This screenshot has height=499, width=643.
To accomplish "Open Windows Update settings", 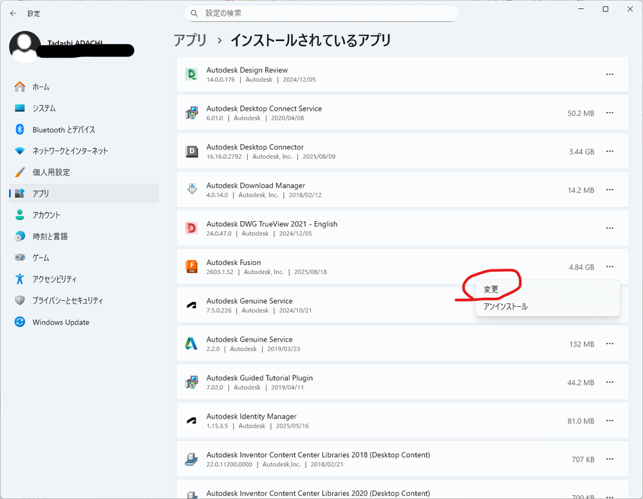I will click(x=84, y=322).
